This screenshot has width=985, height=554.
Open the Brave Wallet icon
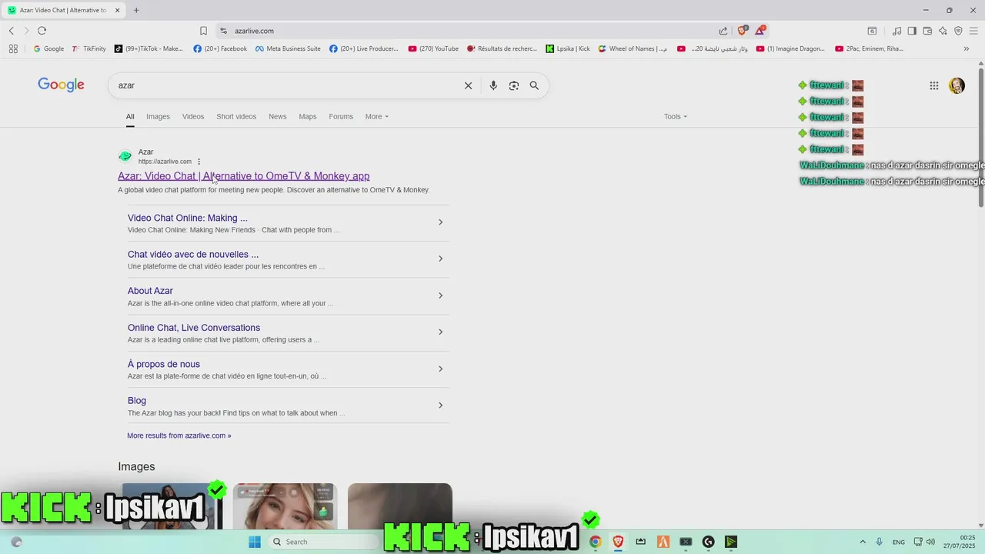coord(927,31)
